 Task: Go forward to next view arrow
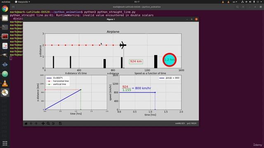point(36,123)
